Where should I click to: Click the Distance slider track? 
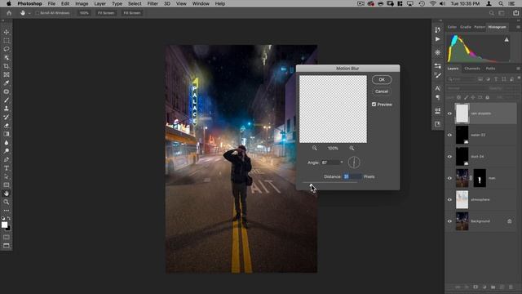coord(330,183)
